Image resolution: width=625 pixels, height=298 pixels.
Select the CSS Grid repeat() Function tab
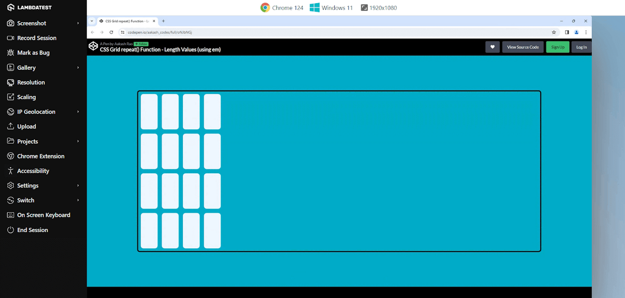click(127, 21)
